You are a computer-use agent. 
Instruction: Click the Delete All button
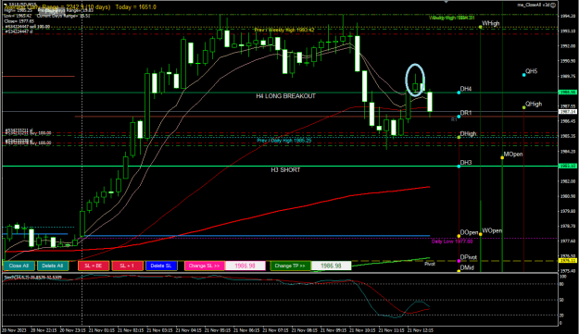pos(53,266)
